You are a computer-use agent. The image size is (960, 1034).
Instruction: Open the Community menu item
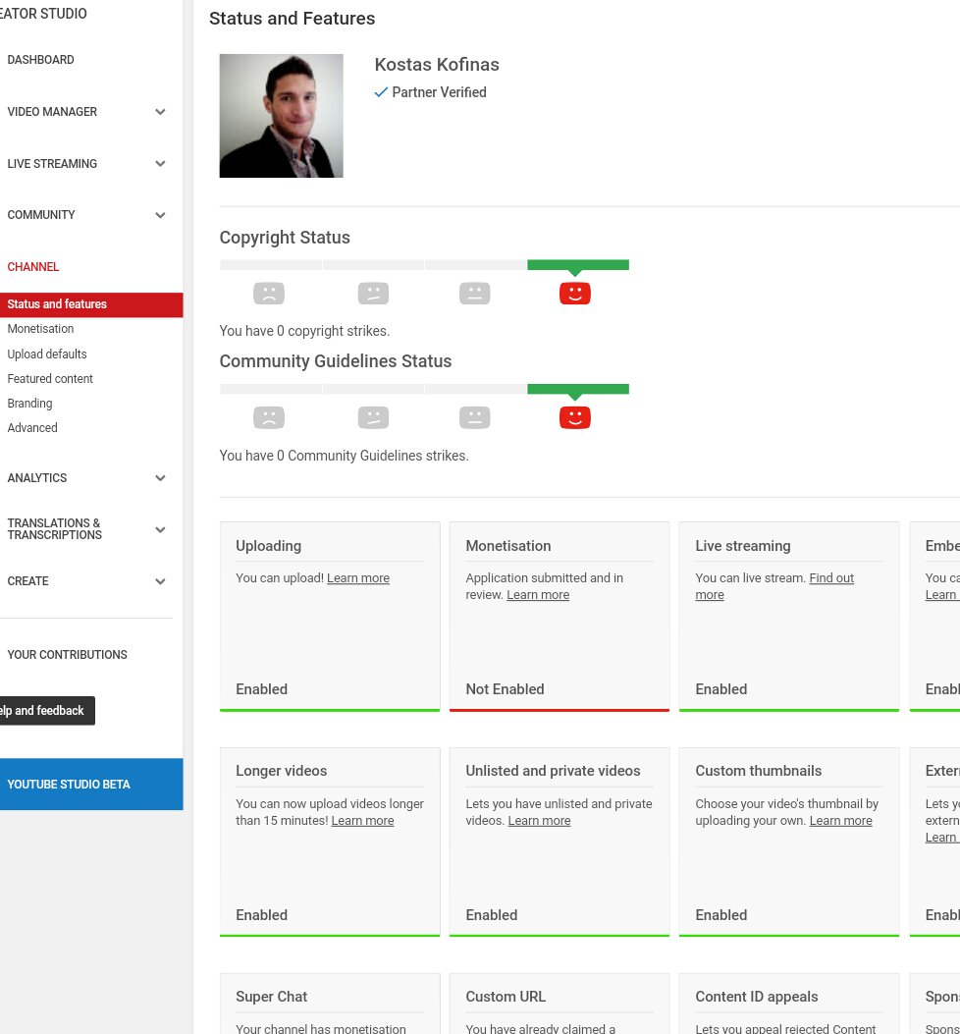[41, 215]
